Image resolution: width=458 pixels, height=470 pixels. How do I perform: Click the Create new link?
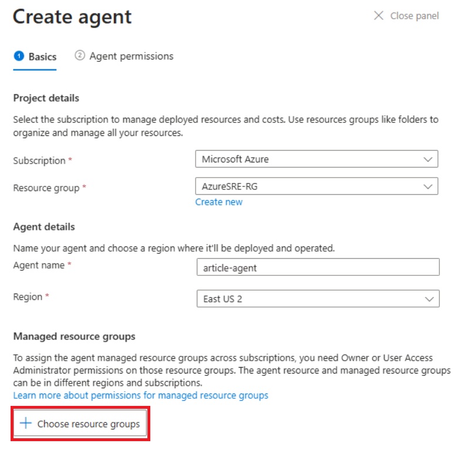pos(218,202)
